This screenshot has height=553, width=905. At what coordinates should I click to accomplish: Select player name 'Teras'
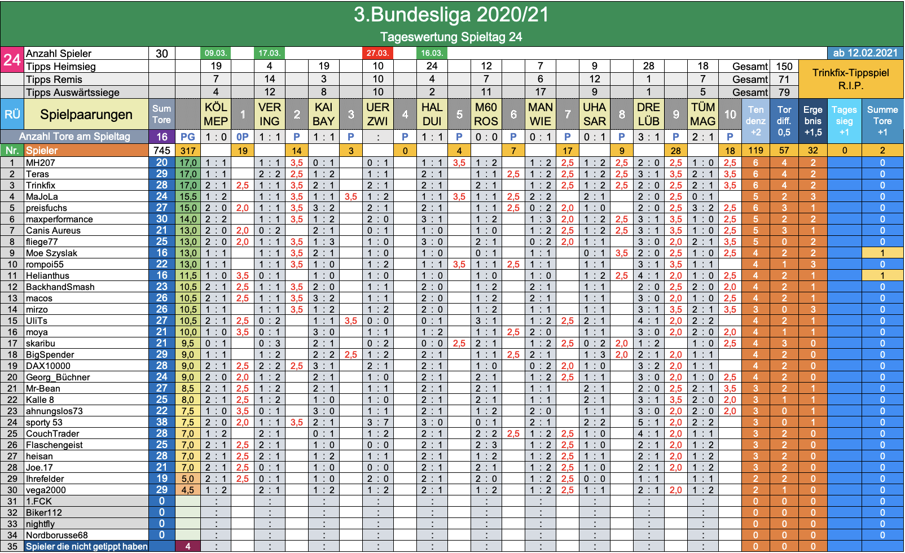point(37,174)
